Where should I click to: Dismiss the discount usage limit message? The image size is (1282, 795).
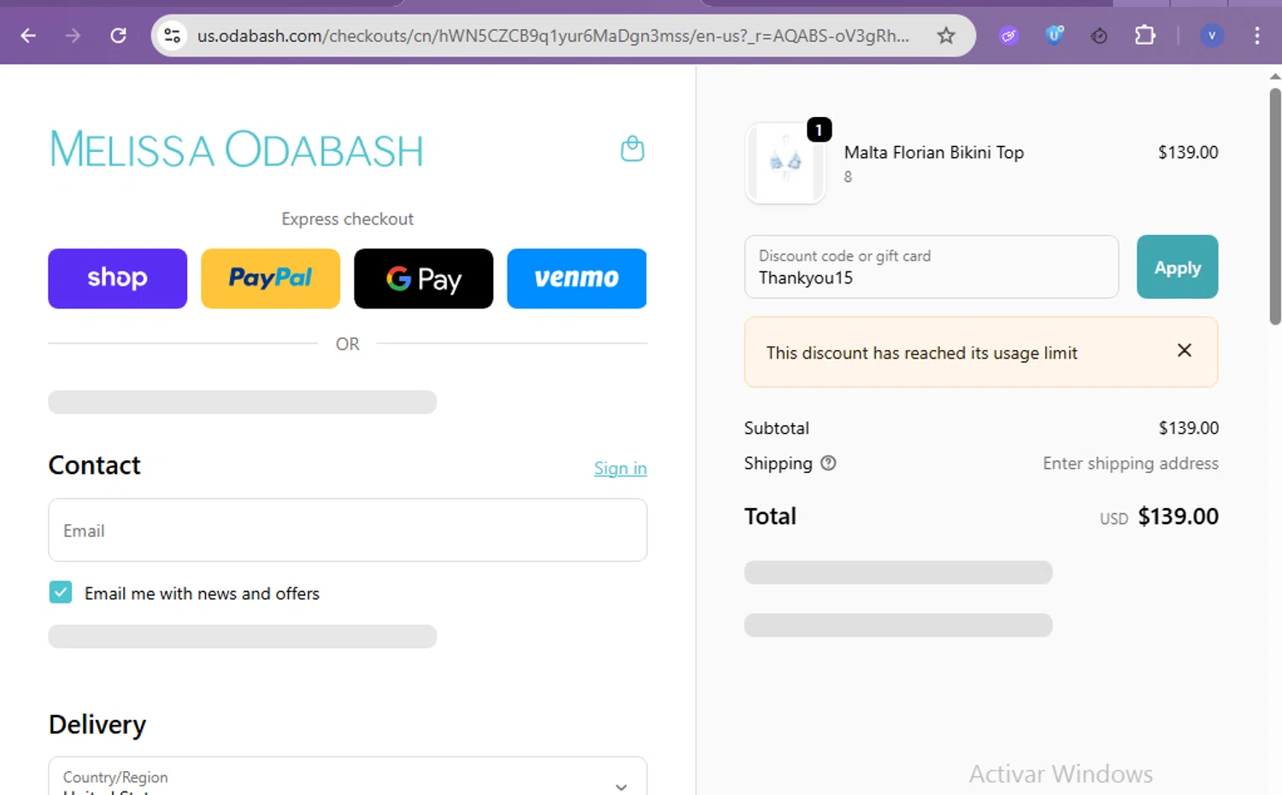(1185, 350)
